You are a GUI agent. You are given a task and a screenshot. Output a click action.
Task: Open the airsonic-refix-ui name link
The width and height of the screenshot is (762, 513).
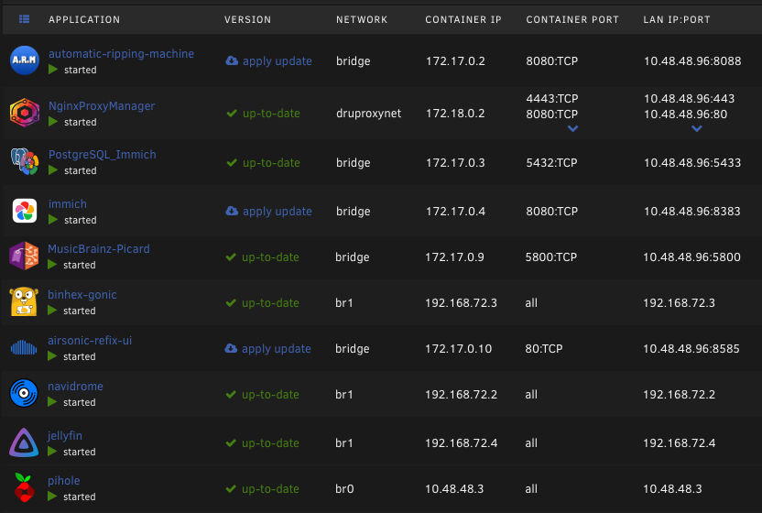[x=90, y=341]
